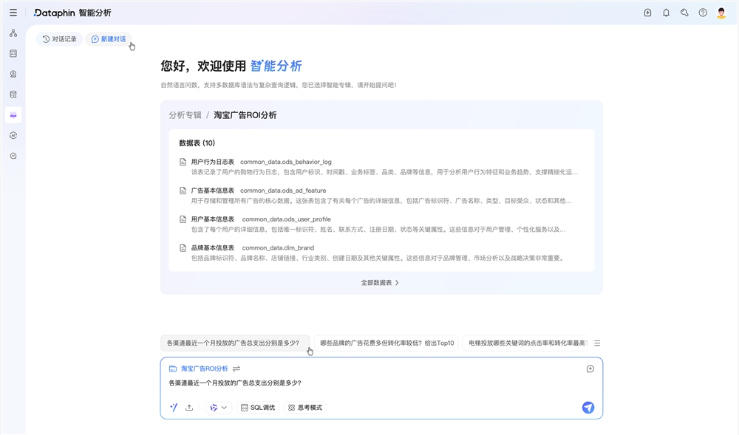The image size is (739, 435).
Task: Open the AI sidebar icon
Action: (x=13, y=136)
